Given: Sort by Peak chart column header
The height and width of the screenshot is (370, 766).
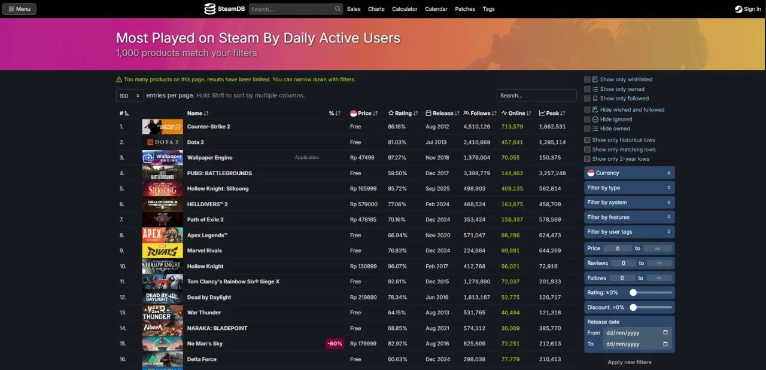Looking at the screenshot, I should coord(552,113).
